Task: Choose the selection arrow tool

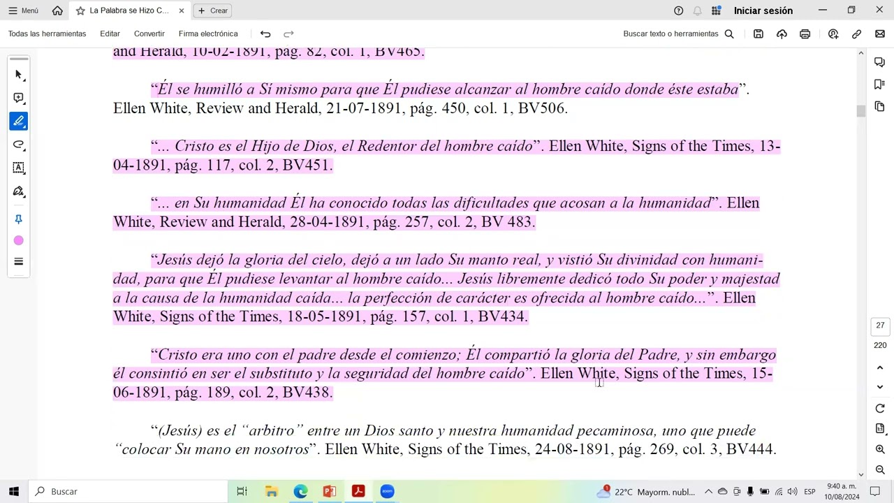Action: point(19,75)
